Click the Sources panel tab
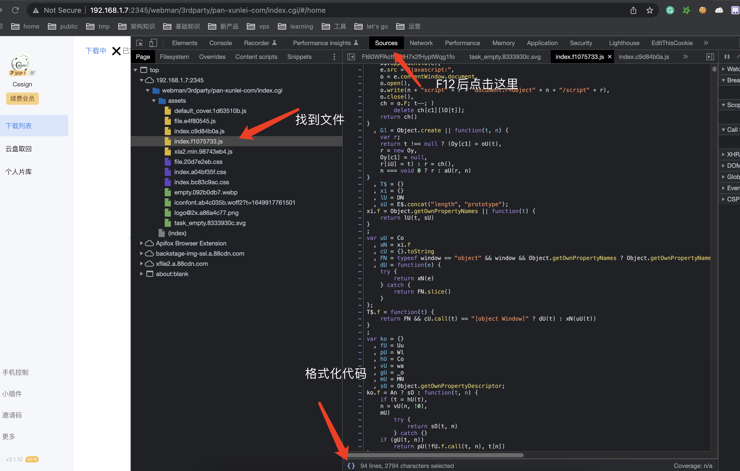Viewport: 740px width, 471px height. pyautogui.click(x=386, y=43)
